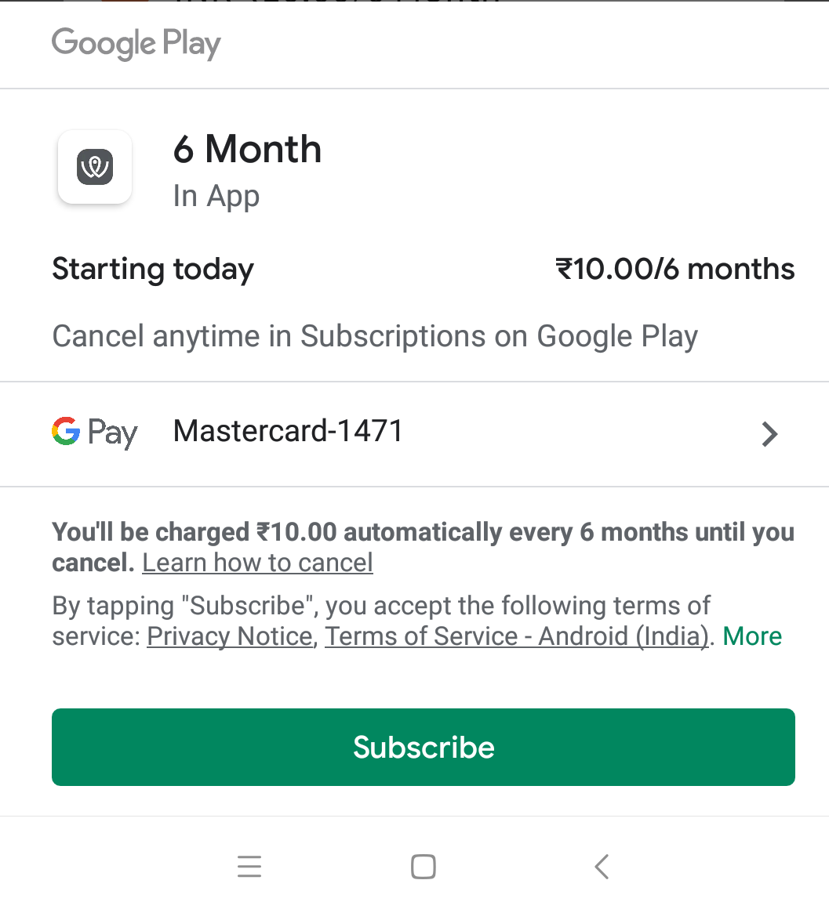Tap the ₹10.00/6 months price text
Screen dimensions: 829x909
(675, 269)
